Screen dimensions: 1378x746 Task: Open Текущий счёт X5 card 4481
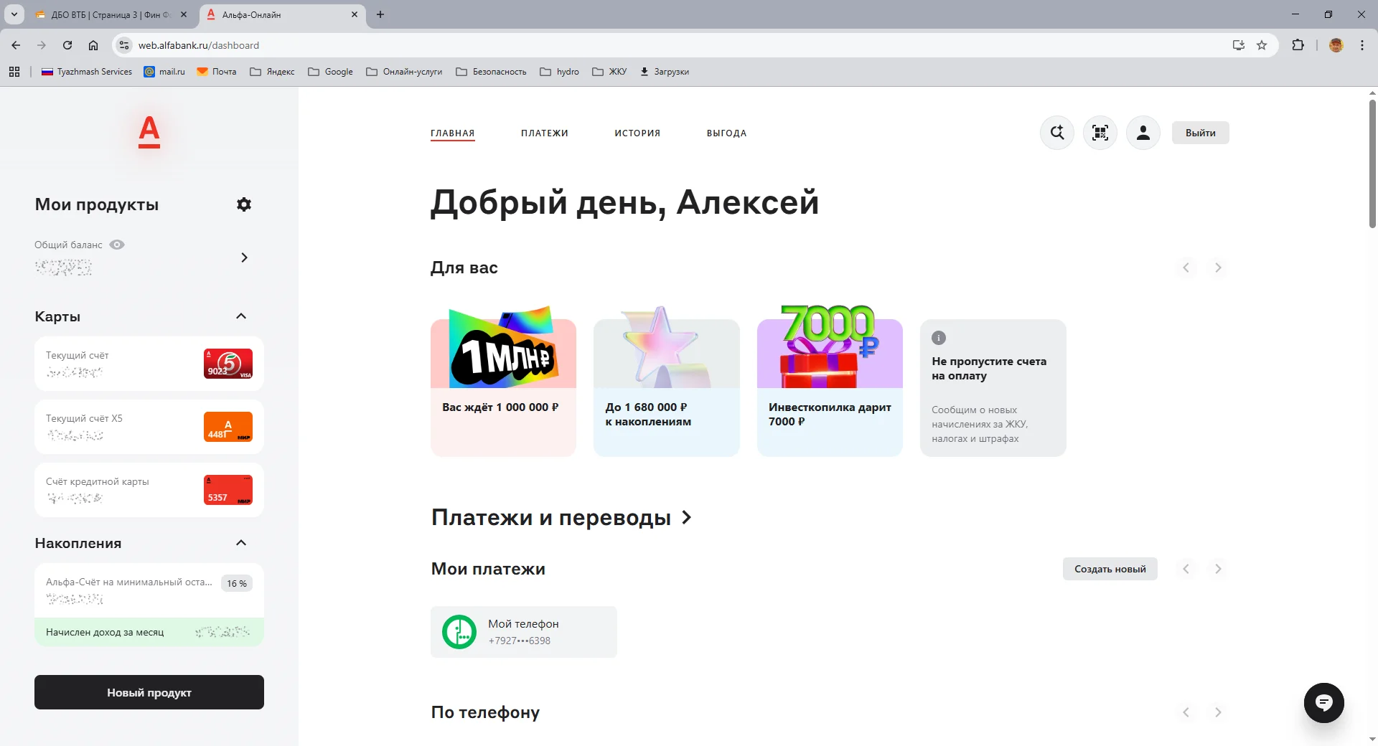click(149, 427)
